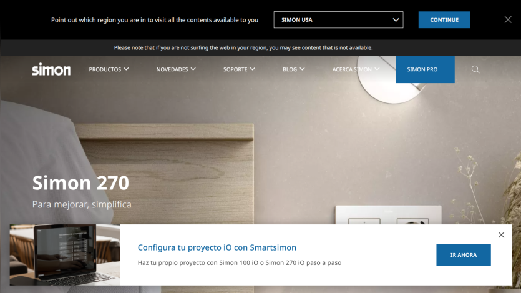Open 'Configura tu proyecto iO con Smartsimon' link
Viewport: 521px width, 293px height.
click(217, 247)
